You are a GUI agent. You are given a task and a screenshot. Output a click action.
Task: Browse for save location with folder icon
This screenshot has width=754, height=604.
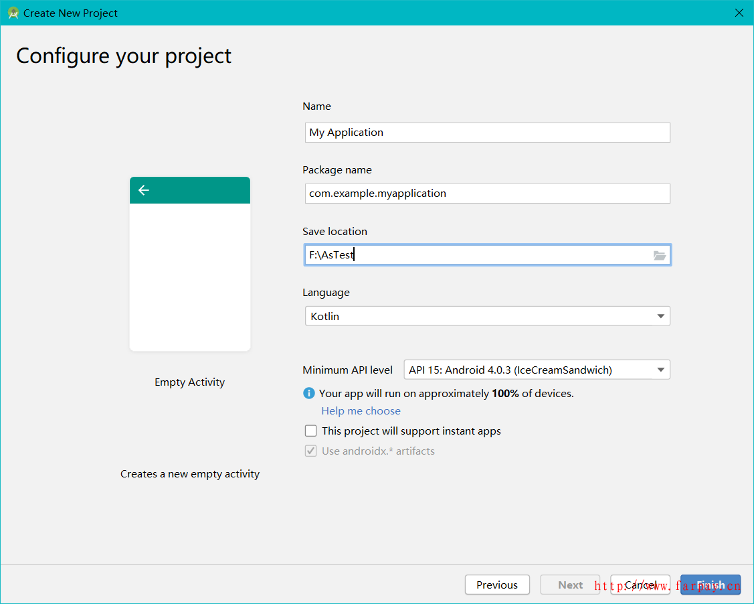660,255
